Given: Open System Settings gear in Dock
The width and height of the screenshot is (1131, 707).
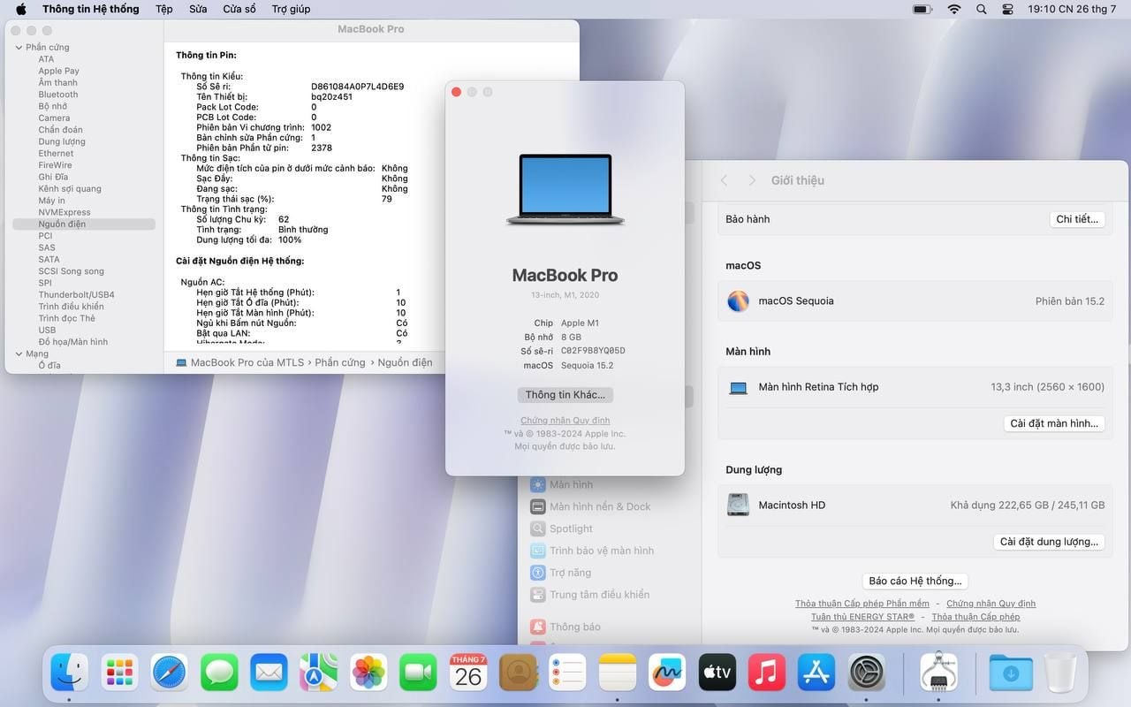Looking at the screenshot, I should [x=867, y=673].
